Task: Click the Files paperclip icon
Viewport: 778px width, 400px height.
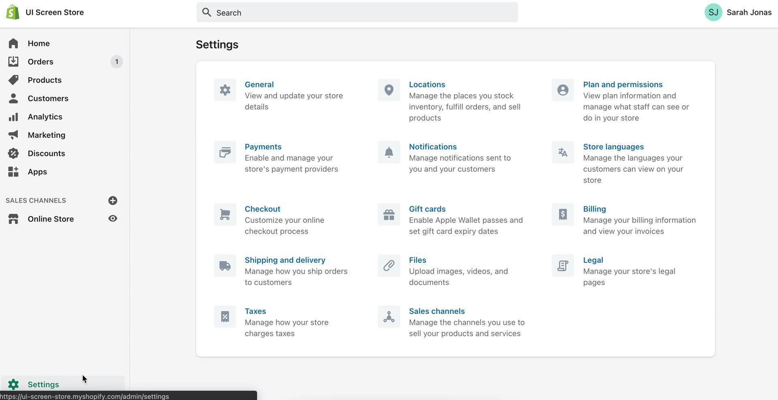Action: 389,266
